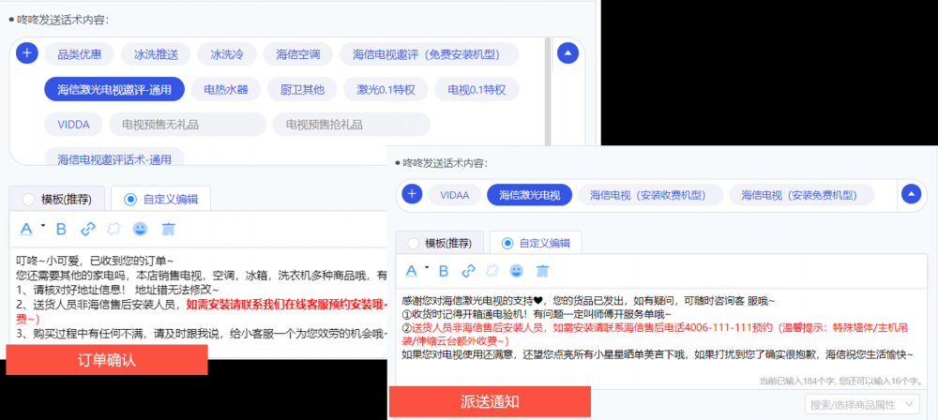
Task: Click into the 派送通知 message text area
Action: [x=661, y=338]
